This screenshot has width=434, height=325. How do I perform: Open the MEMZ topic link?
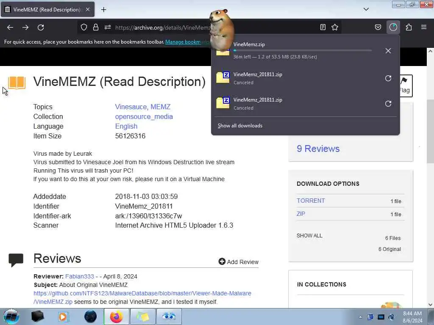161,107
